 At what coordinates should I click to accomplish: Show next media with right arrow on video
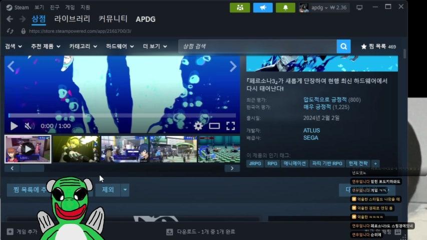233,66
